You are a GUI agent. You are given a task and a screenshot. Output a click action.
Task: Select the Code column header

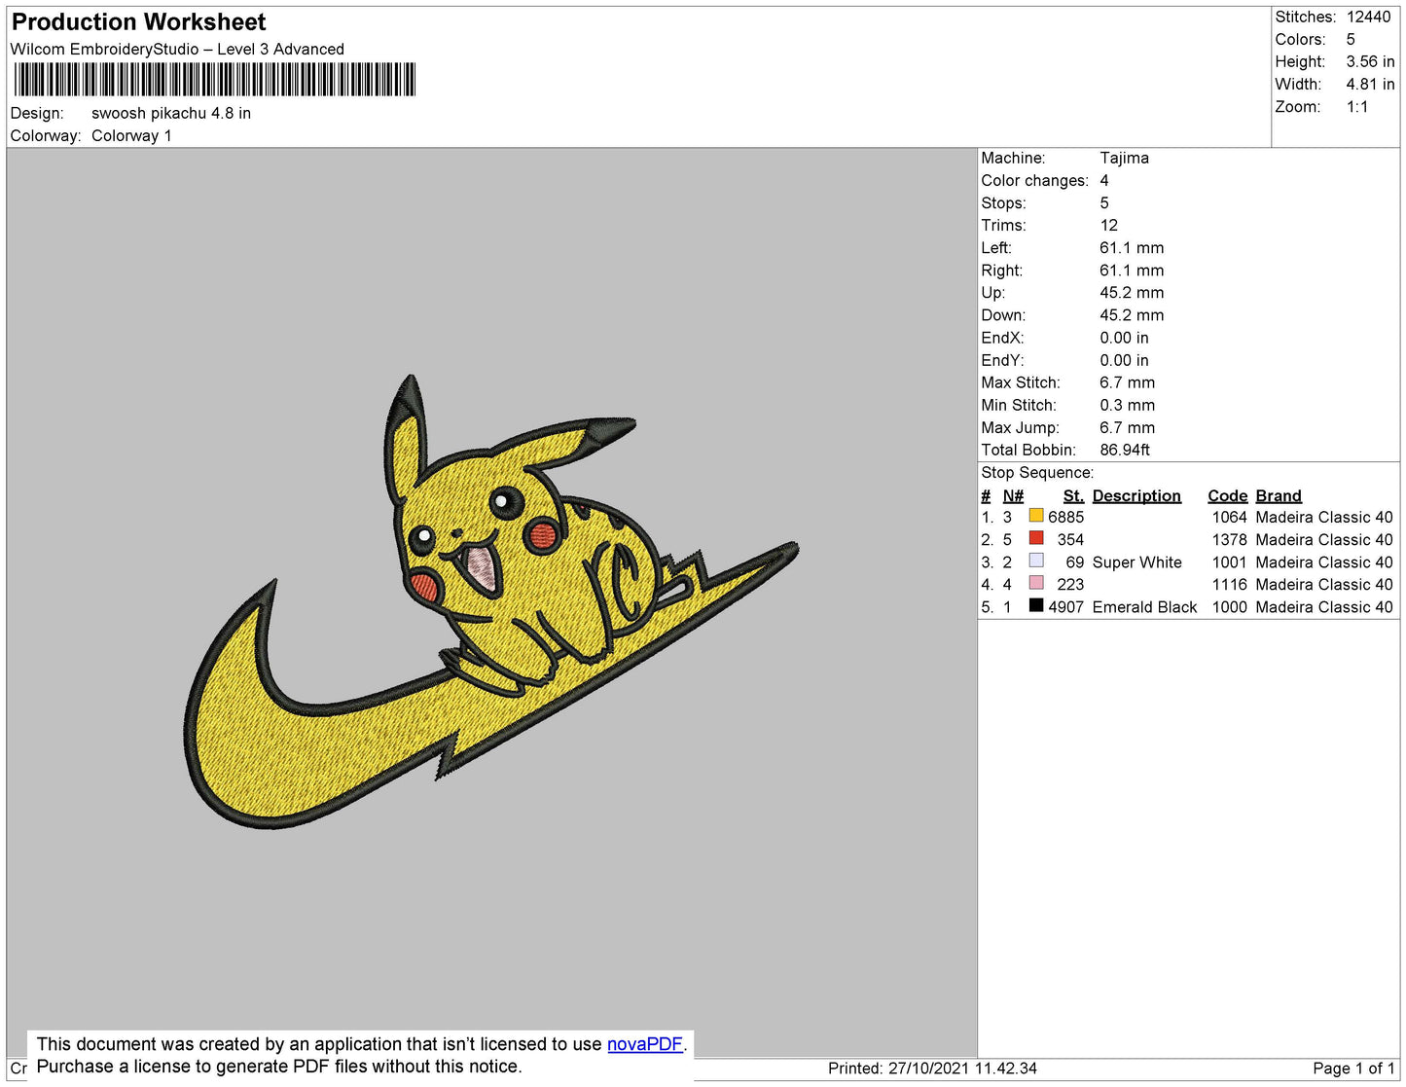(1227, 495)
